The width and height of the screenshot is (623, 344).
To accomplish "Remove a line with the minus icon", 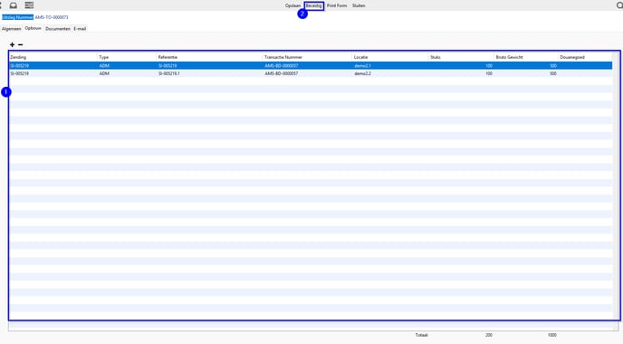I will point(20,45).
